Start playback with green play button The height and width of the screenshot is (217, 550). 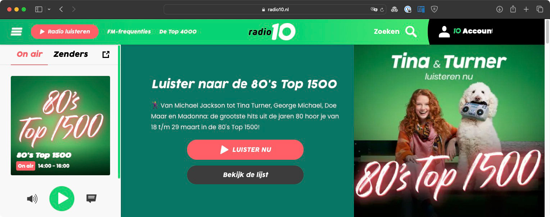click(x=62, y=199)
